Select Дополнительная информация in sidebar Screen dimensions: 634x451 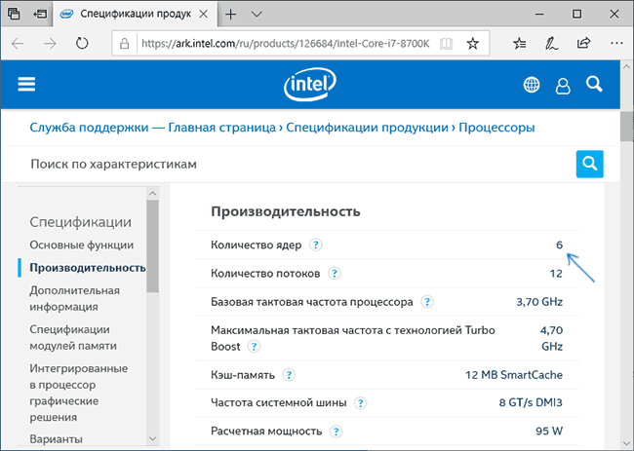click(75, 298)
